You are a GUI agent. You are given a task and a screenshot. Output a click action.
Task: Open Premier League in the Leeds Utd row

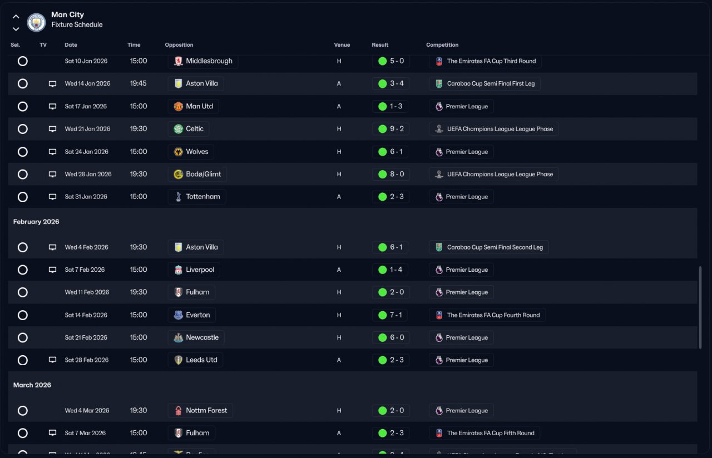[x=461, y=360]
